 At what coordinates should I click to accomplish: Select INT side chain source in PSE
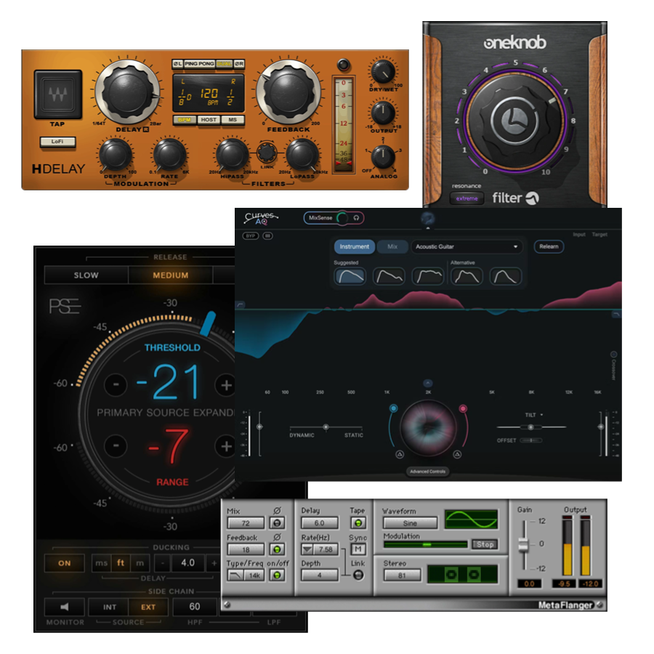[x=109, y=607]
